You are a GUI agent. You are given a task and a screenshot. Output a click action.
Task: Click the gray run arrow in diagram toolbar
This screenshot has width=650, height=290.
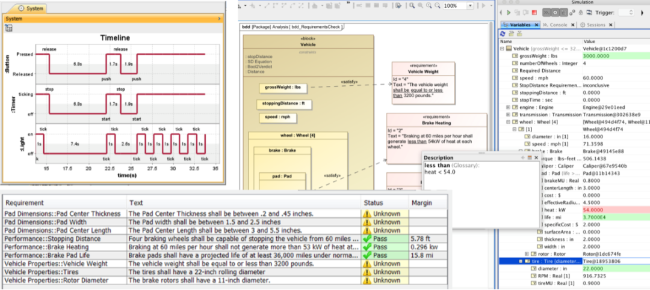[483, 6]
